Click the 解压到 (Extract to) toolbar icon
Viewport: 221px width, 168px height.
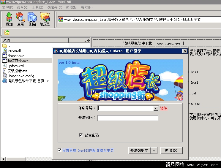click(45, 19)
